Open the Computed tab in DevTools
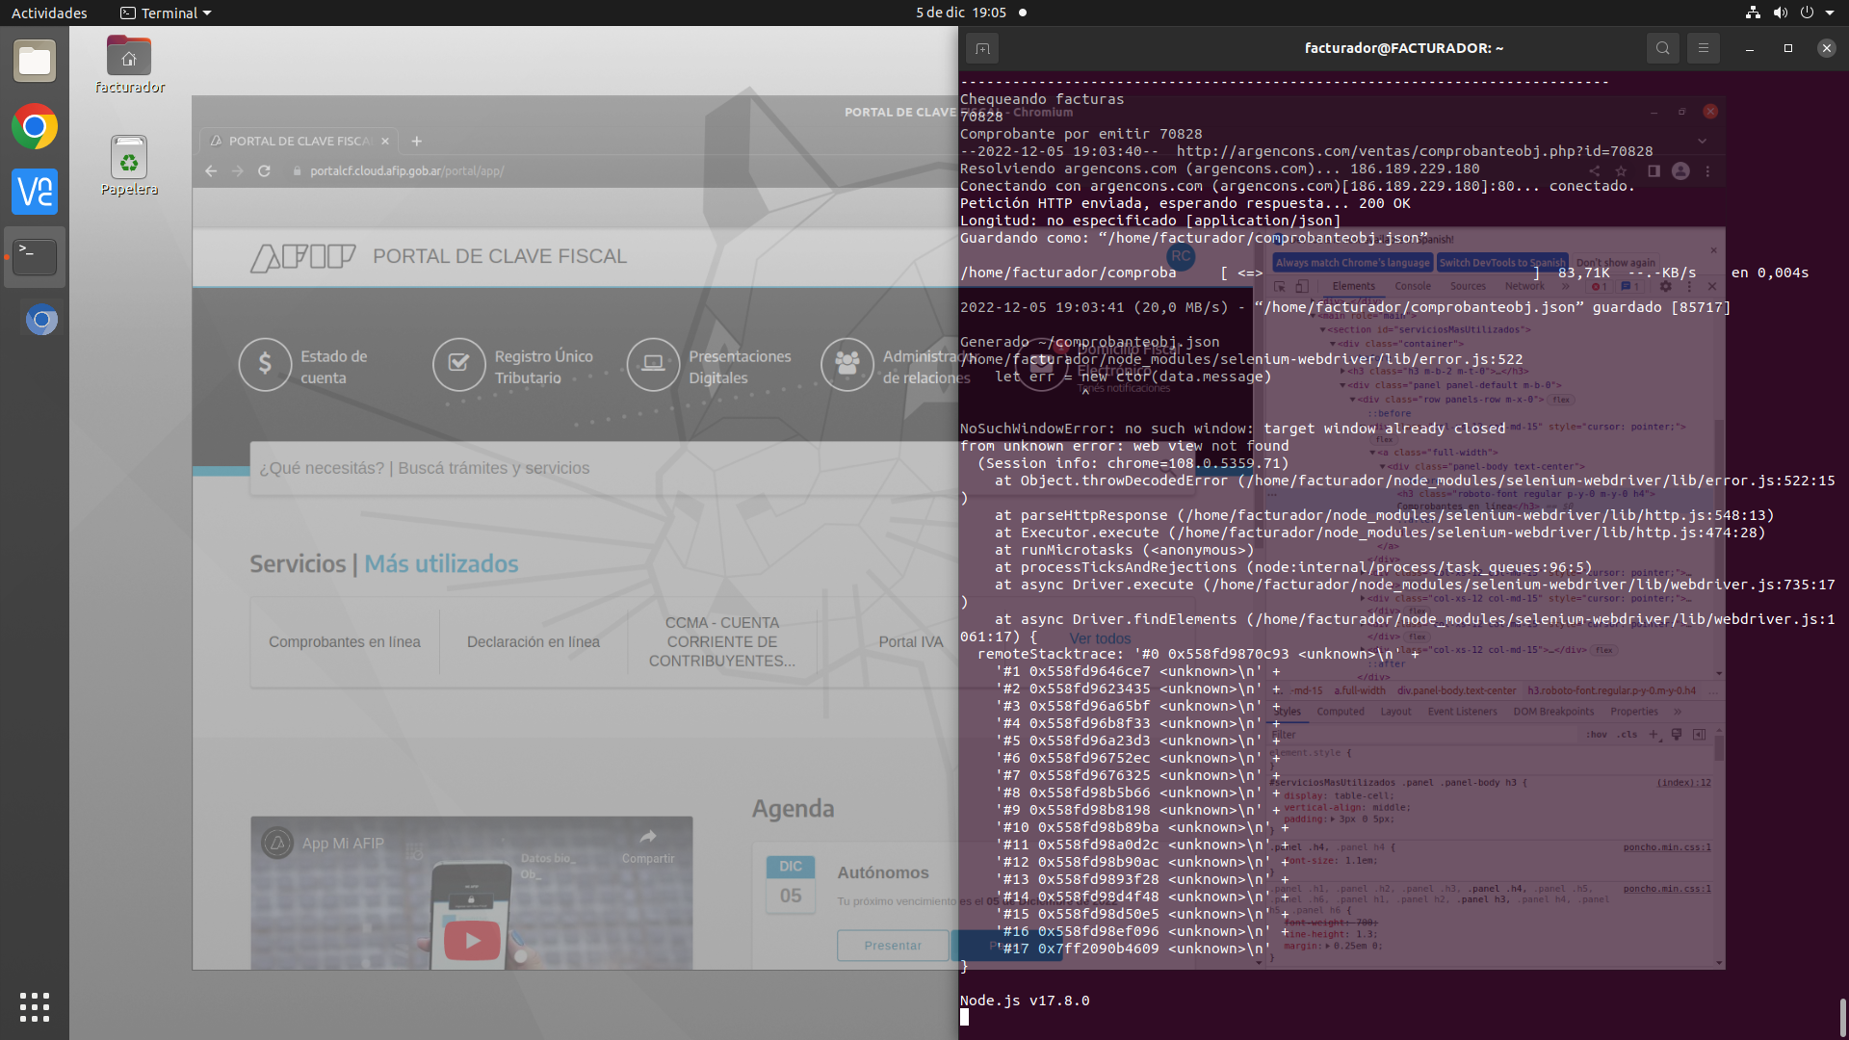The height and width of the screenshot is (1040, 1849). tap(1341, 712)
